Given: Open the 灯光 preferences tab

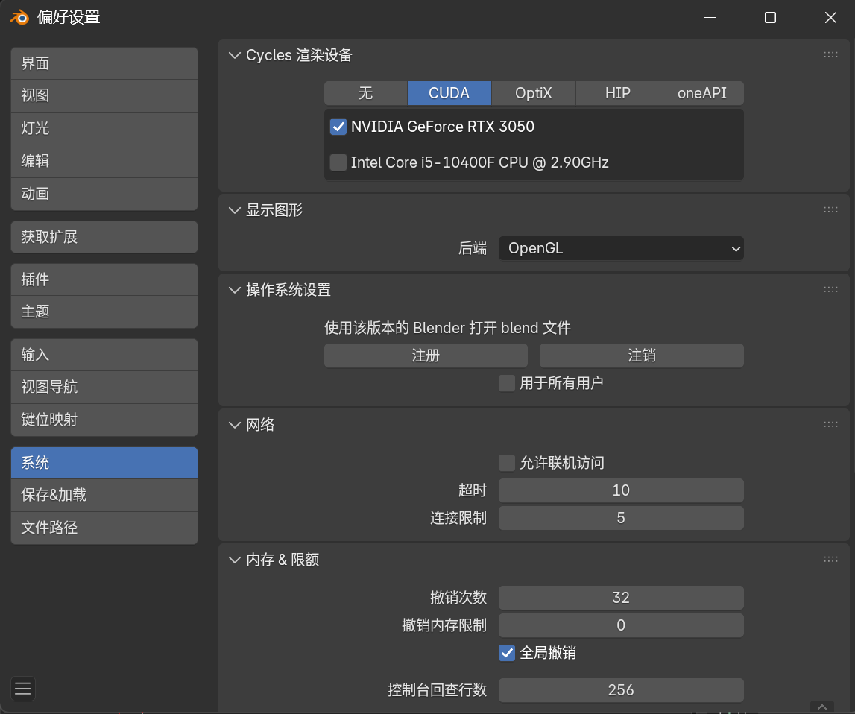Looking at the screenshot, I should (104, 129).
